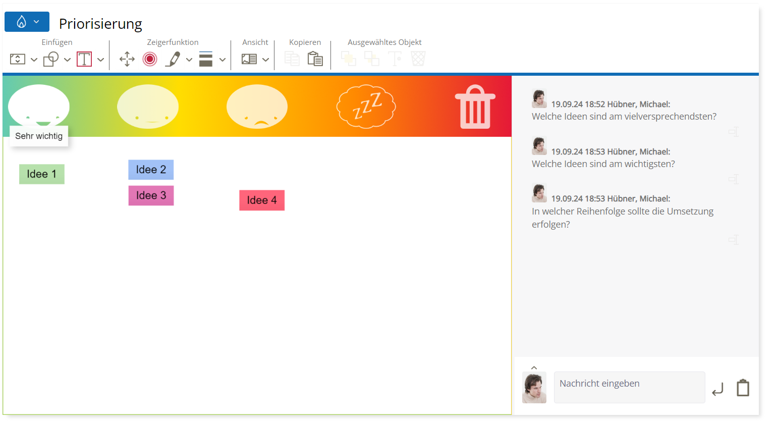The width and height of the screenshot is (777, 424).
Task: Click the trash bin on the gradient
Action: [475, 107]
